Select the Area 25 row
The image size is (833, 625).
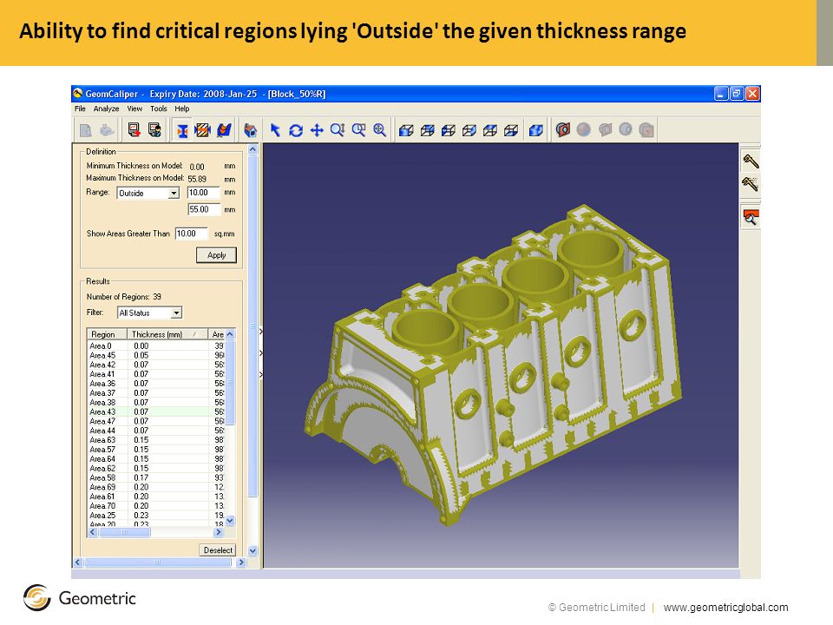coord(157,516)
